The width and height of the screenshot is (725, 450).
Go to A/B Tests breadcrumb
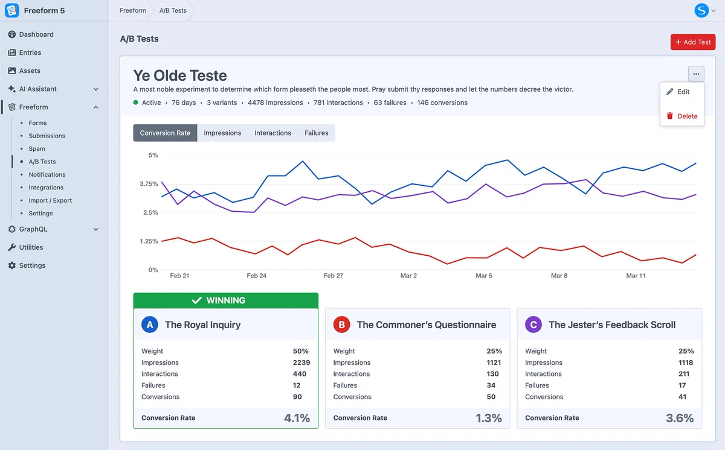point(173,10)
